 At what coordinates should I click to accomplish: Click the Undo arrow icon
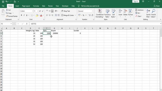pyautogui.click(x=7, y=2)
